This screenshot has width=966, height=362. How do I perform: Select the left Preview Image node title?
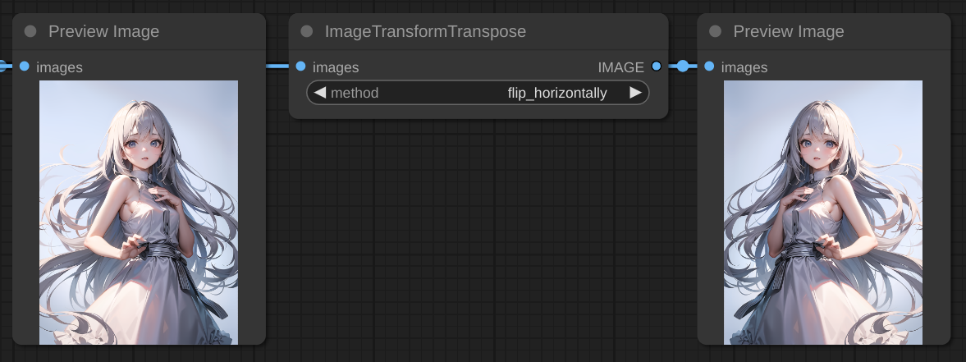click(103, 32)
